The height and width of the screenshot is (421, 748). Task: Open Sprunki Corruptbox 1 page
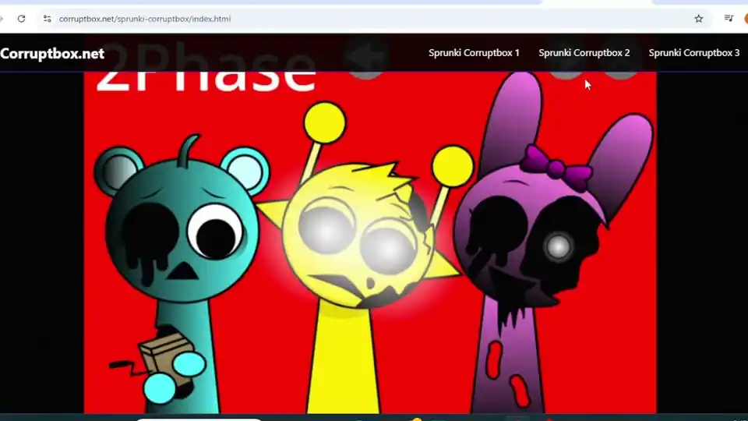pos(474,53)
